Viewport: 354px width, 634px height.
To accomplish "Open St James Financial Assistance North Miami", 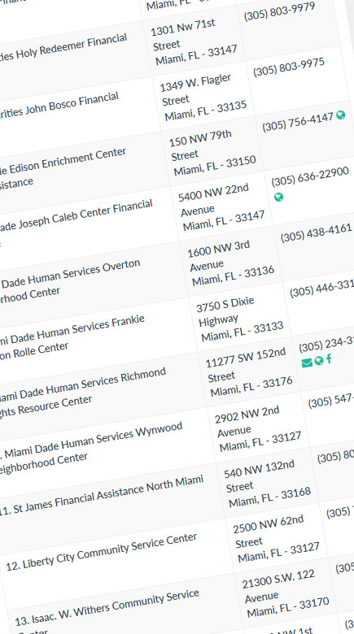I will [x=102, y=495].
